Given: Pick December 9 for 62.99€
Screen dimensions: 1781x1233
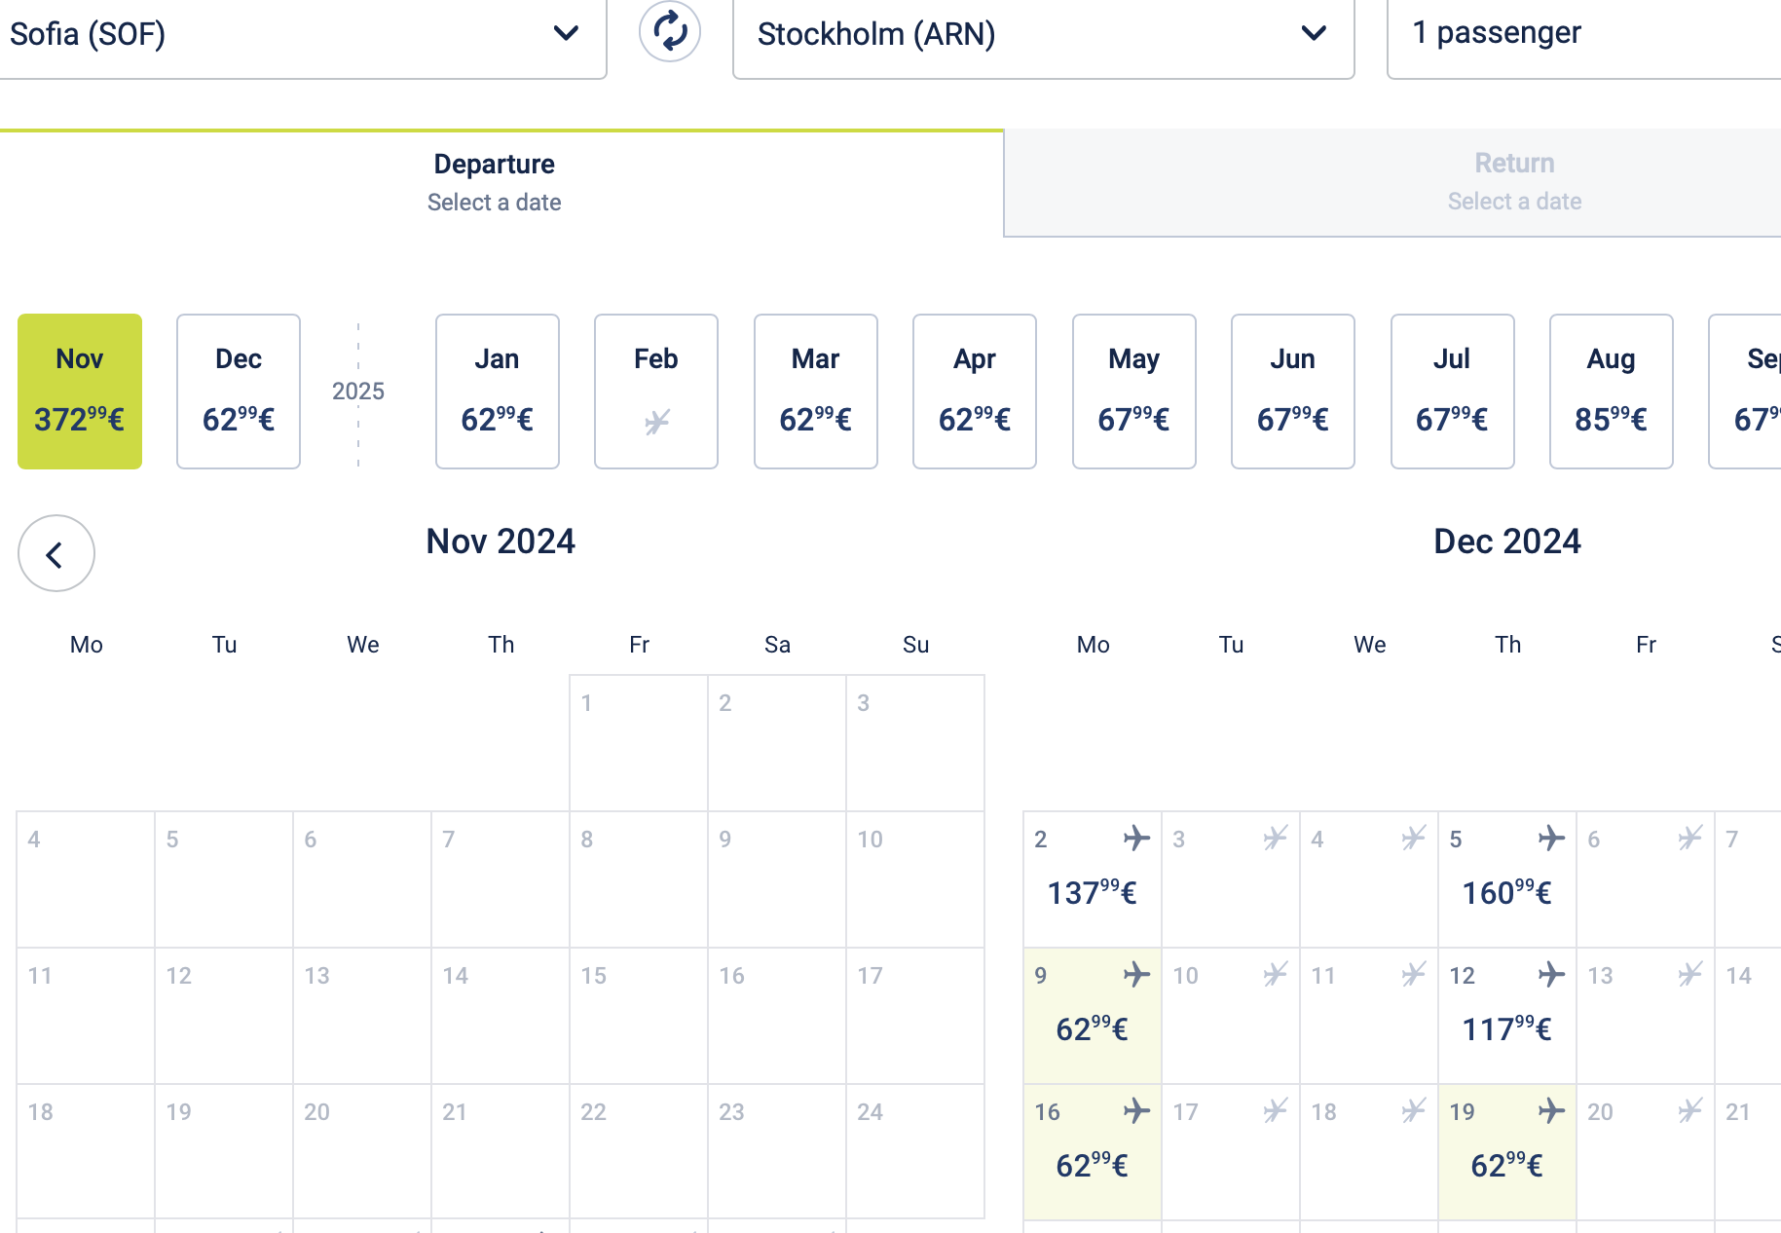Looking at the screenshot, I should [x=1092, y=1016].
